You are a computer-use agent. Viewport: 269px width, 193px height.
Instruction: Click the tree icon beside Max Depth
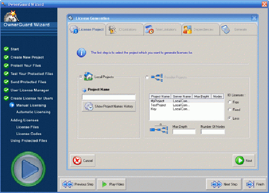(x=160, y=129)
